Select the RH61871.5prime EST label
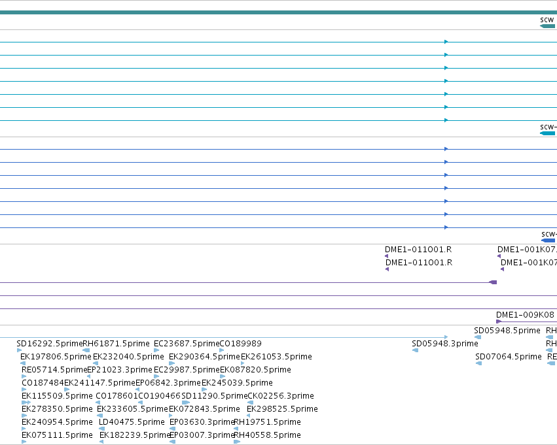The height and width of the screenshot is (445, 557). (116, 344)
